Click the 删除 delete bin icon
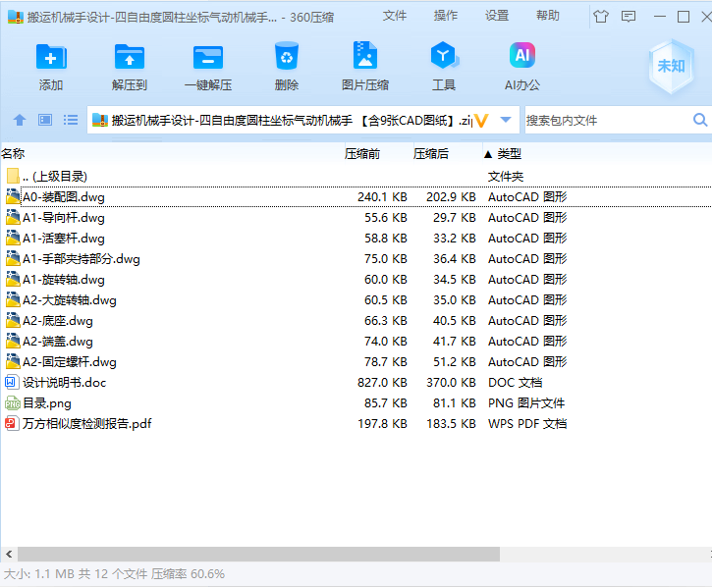 [287, 56]
